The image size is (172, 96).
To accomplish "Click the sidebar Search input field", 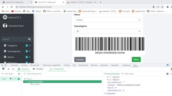I will pos(14,39).
